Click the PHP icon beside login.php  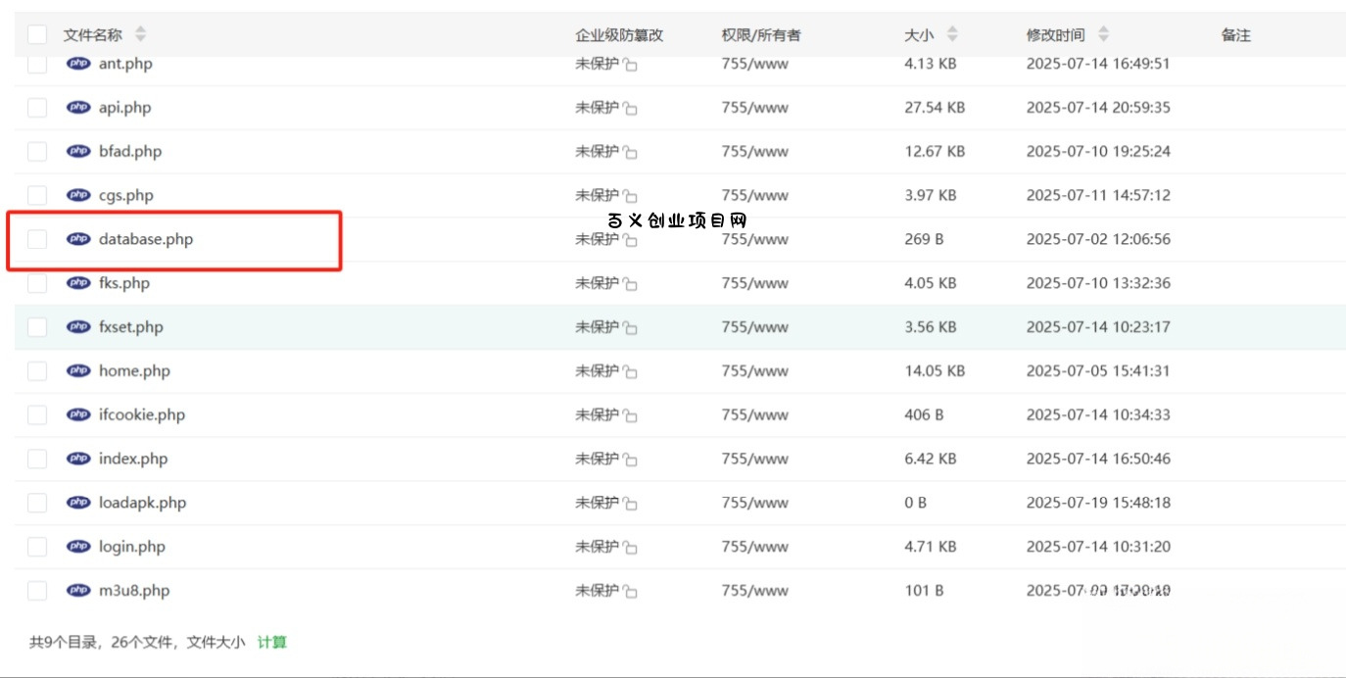click(x=78, y=547)
